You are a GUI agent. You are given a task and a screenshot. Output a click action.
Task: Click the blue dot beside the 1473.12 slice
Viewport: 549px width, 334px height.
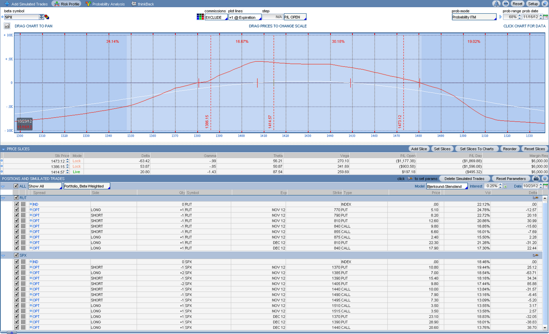[2, 160]
